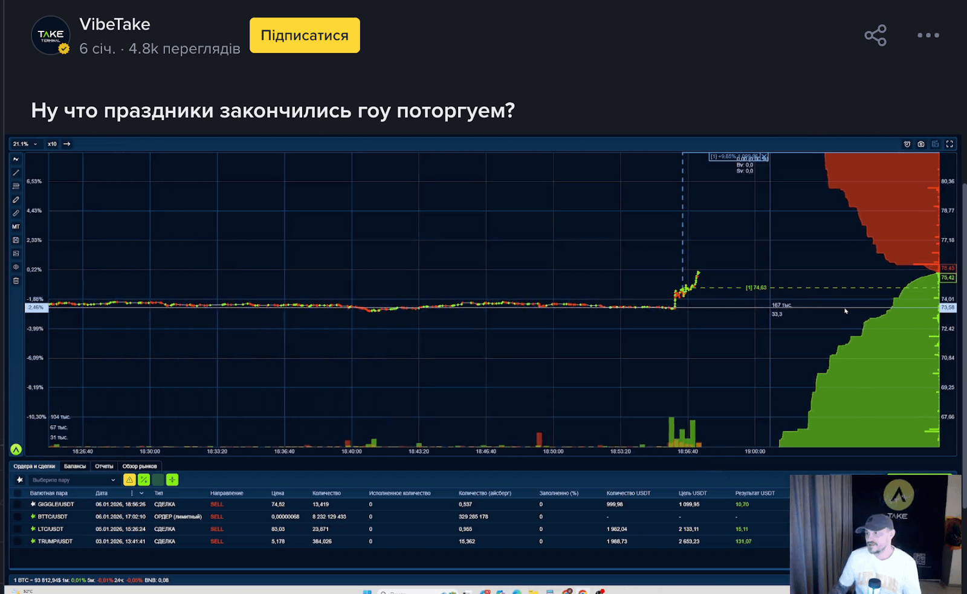The image size is (967, 594).
Task: Click the [1] 74,63 order level marker
Action: tap(756, 288)
